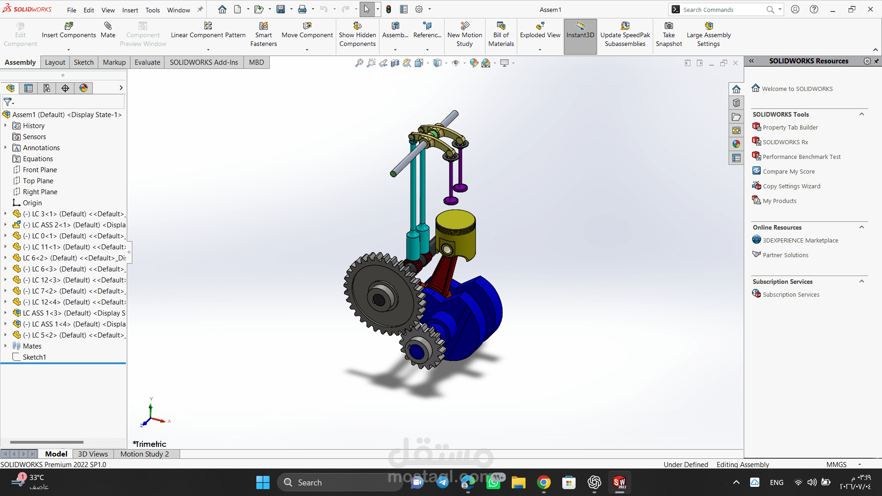Screen dimensions: 882x496
Task: Open 3DEXPERIENCE Marketplace link
Action: (800, 240)
